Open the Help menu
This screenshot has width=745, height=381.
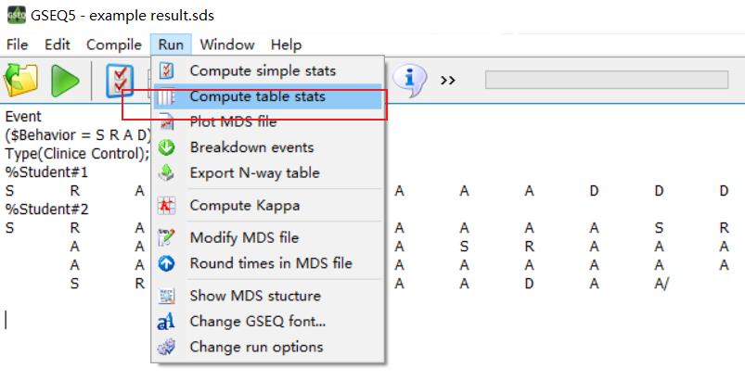[x=286, y=44]
